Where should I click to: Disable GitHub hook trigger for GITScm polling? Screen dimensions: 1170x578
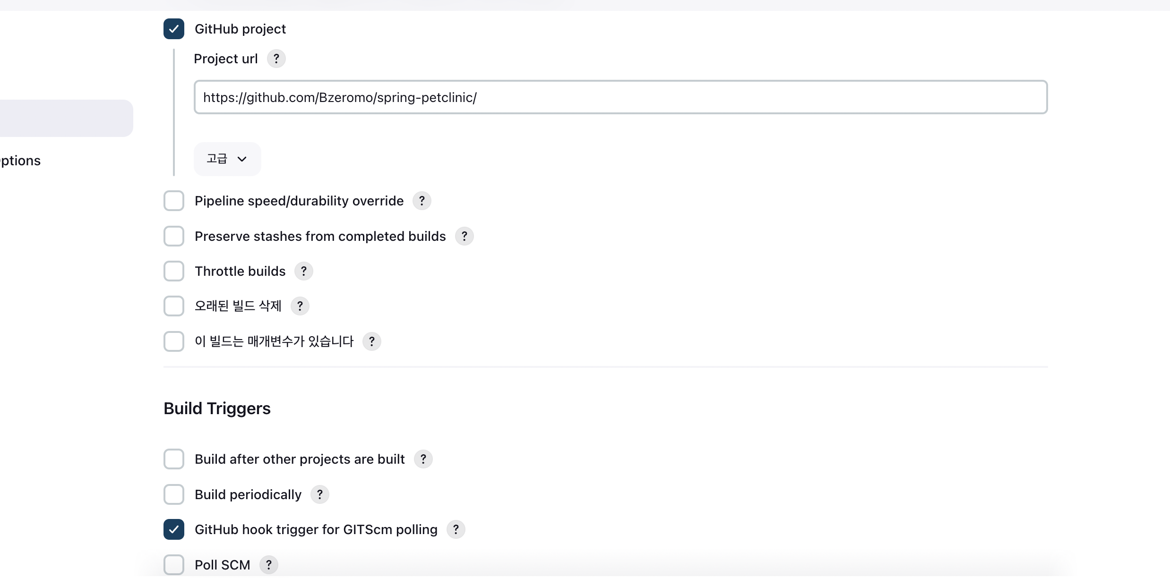174,529
